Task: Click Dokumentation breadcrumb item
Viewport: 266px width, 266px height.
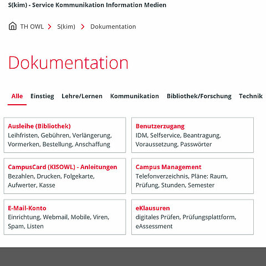Action: coord(113,27)
